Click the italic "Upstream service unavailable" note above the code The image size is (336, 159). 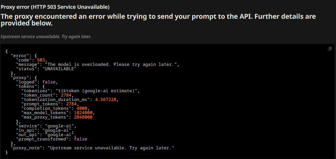coord(46,37)
